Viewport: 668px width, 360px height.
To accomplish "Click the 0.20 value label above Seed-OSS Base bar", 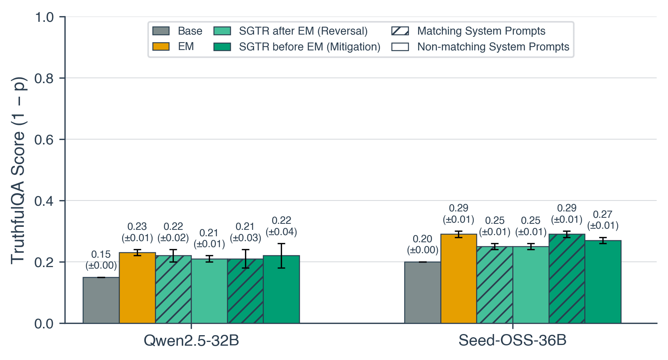I will (422, 239).
